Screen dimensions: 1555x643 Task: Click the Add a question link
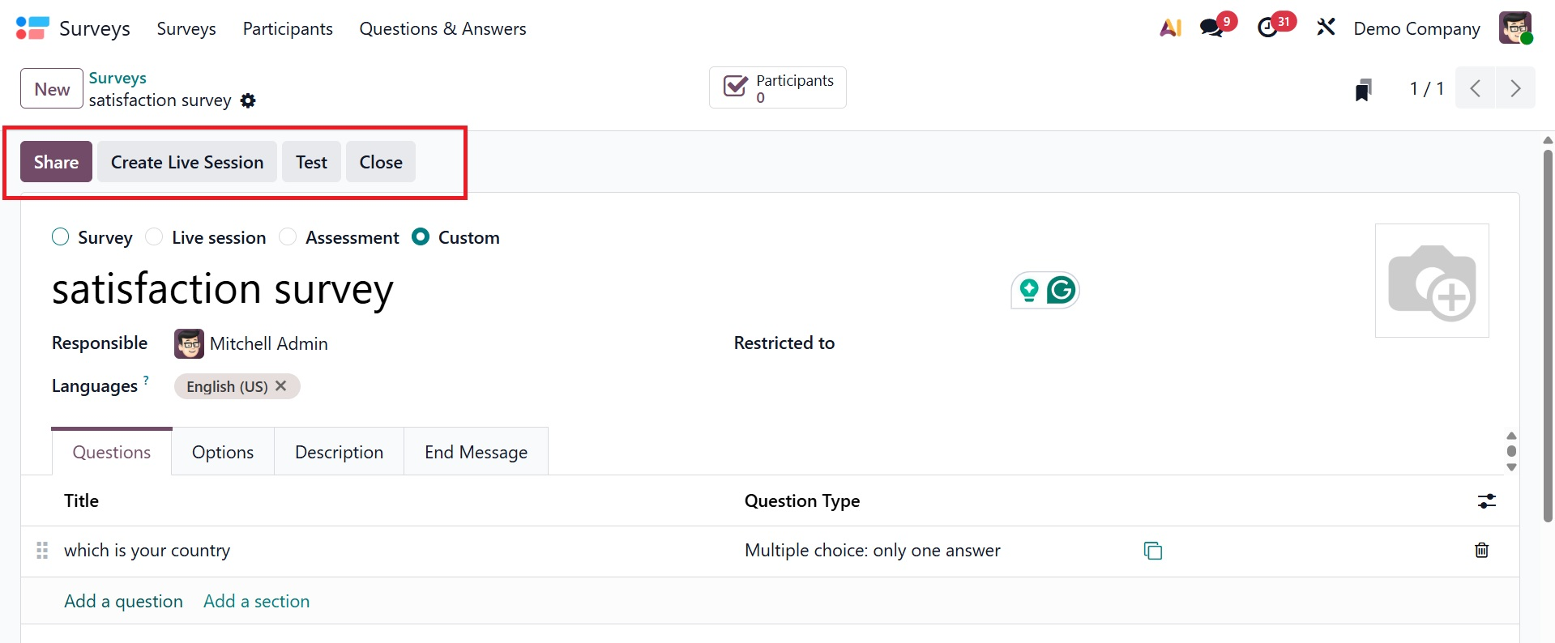point(123,601)
